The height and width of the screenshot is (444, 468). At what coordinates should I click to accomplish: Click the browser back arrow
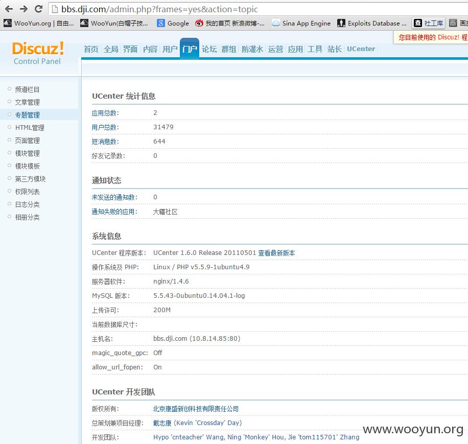coord(9,9)
